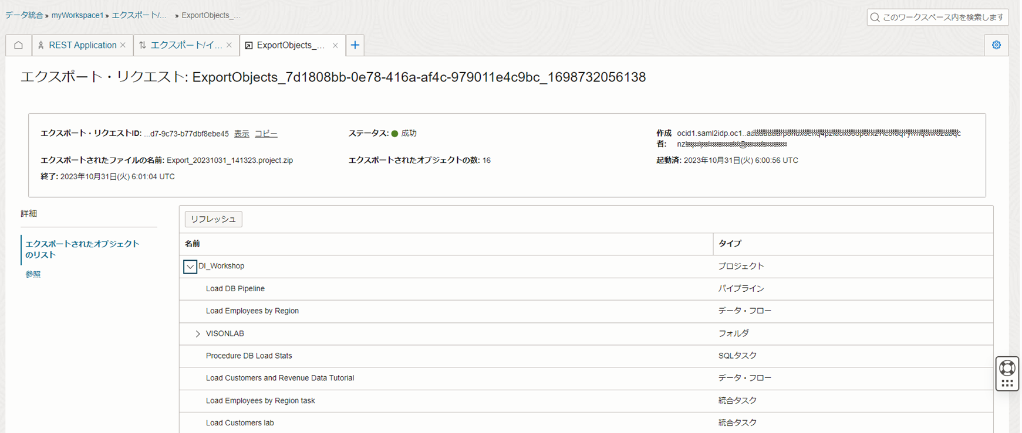
Task: Select 参照 in details sidebar
Action: click(x=33, y=274)
